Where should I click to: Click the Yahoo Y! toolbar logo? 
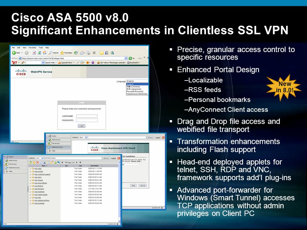[14, 63]
